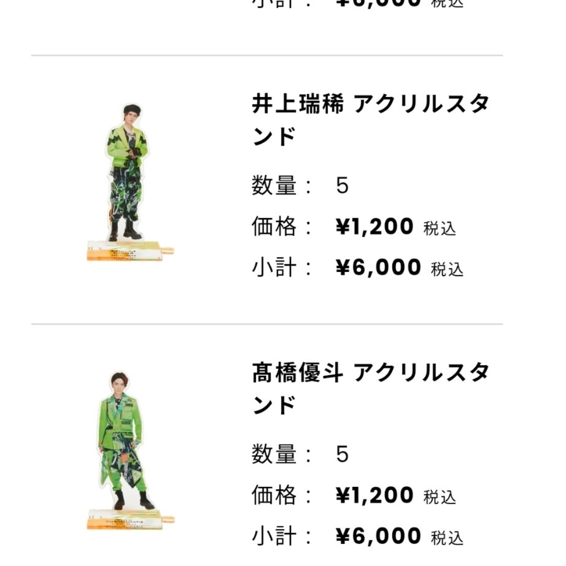Open the 髙橋優斗 acrylic stand product image
The image size is (566, 566).
coord(130,451)
